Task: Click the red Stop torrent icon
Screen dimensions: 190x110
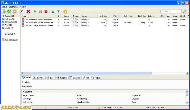Action: [x=46, y=12]
